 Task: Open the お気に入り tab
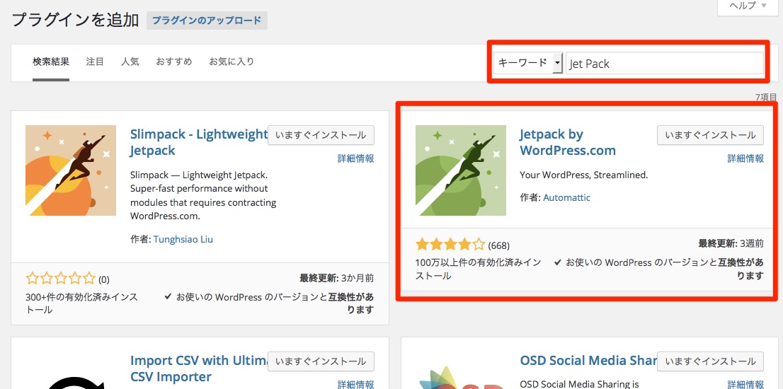point(232,62)
